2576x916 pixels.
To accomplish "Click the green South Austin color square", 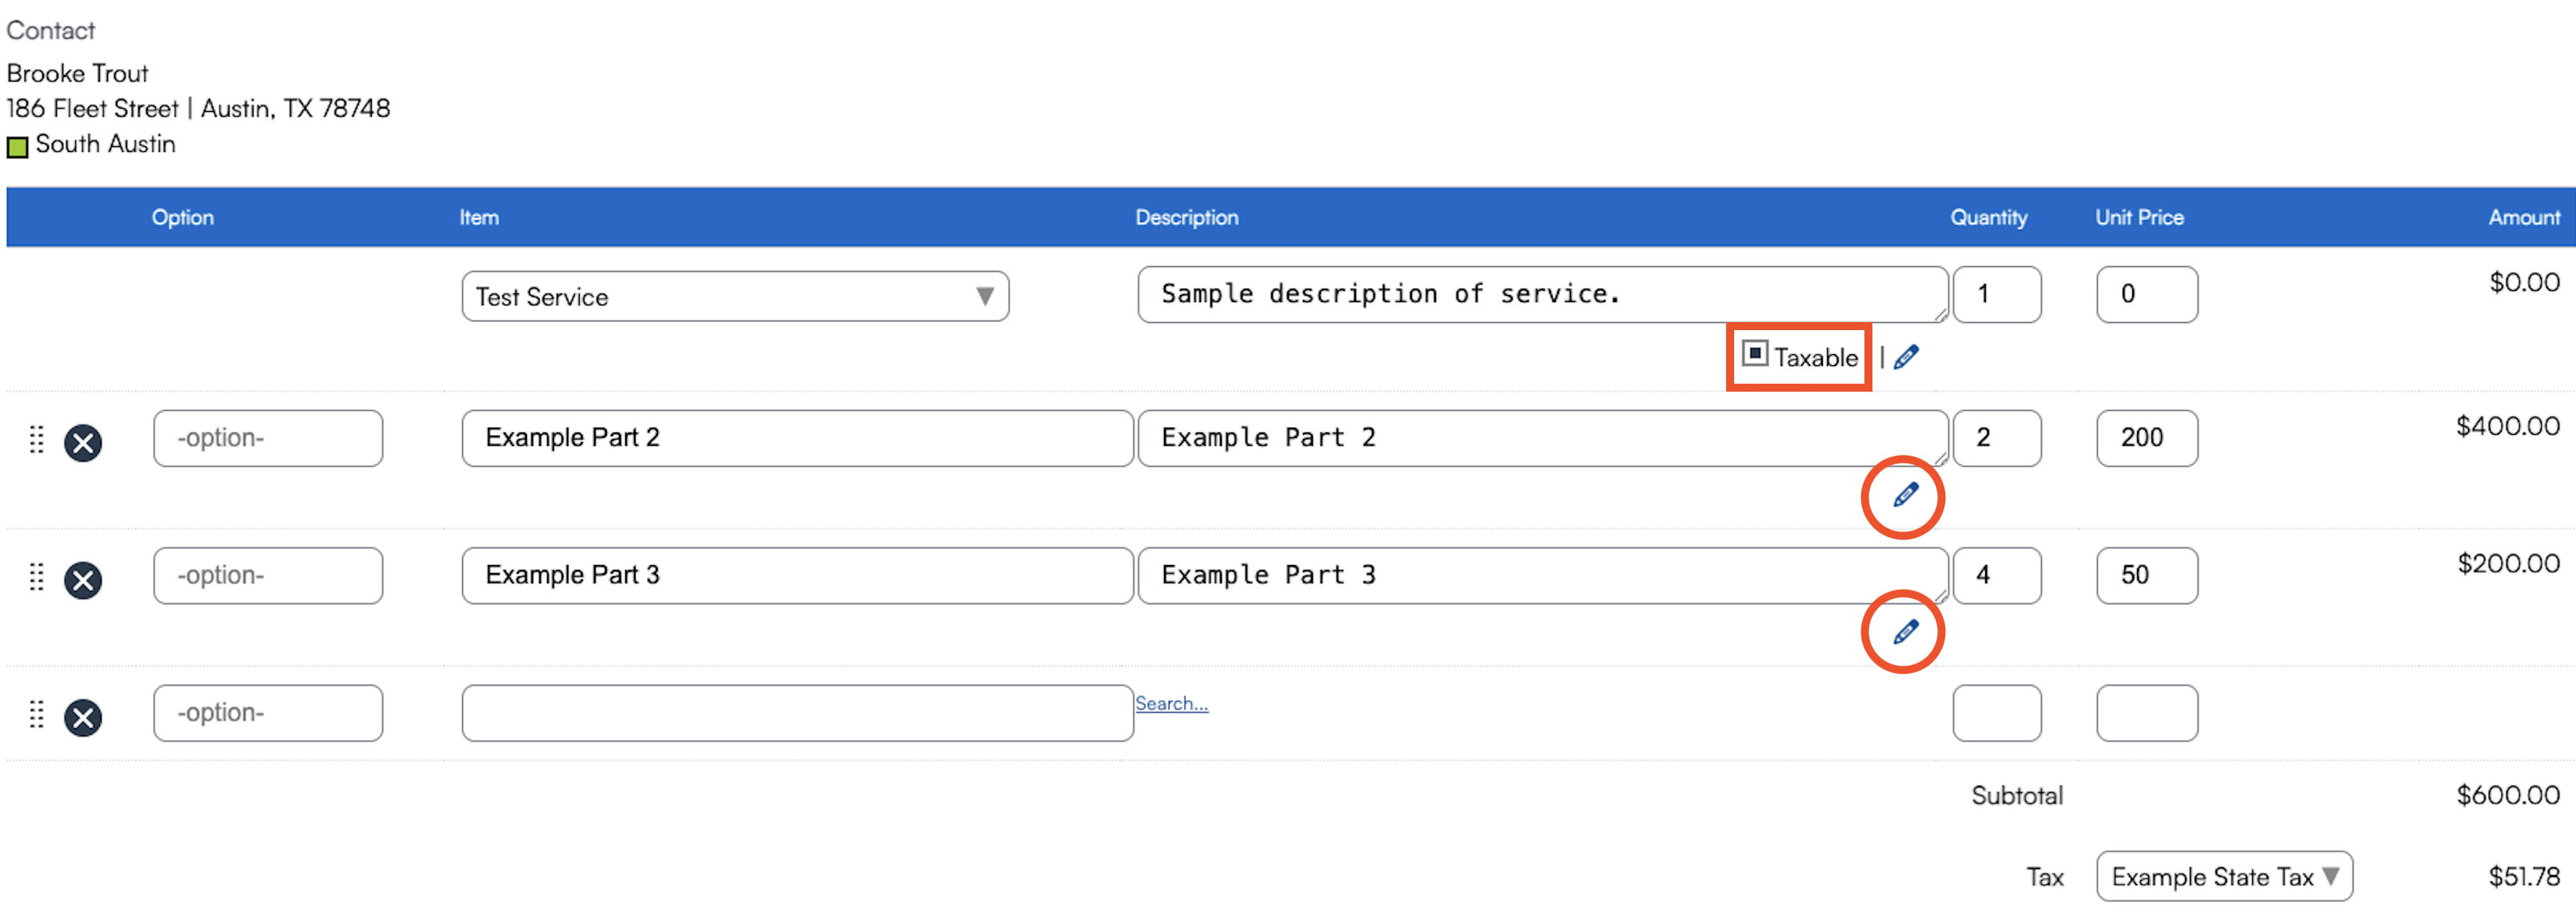I will coord(17,147).
